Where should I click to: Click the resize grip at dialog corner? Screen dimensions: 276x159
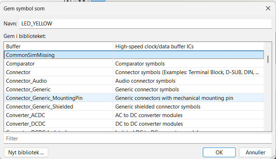click(x=274, y=156)
